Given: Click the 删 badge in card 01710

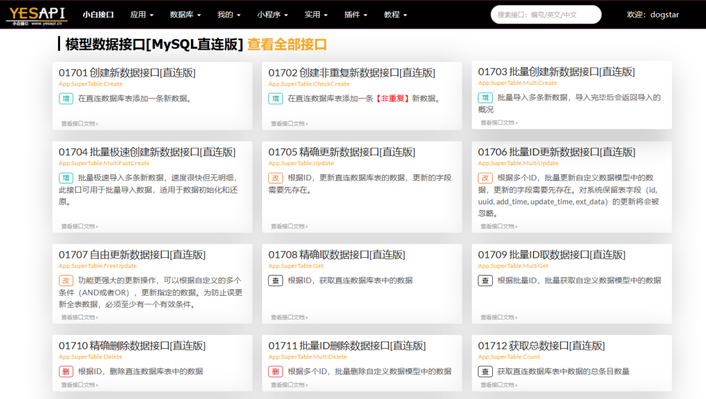Looking at the screenshot, I should [66, 371].
